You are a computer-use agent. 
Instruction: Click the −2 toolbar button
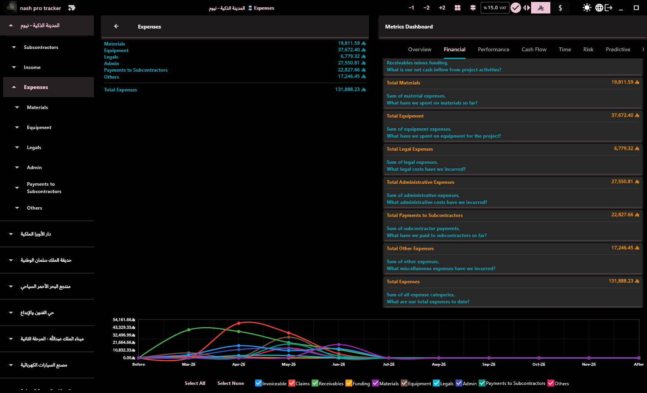tap(426, 8)
